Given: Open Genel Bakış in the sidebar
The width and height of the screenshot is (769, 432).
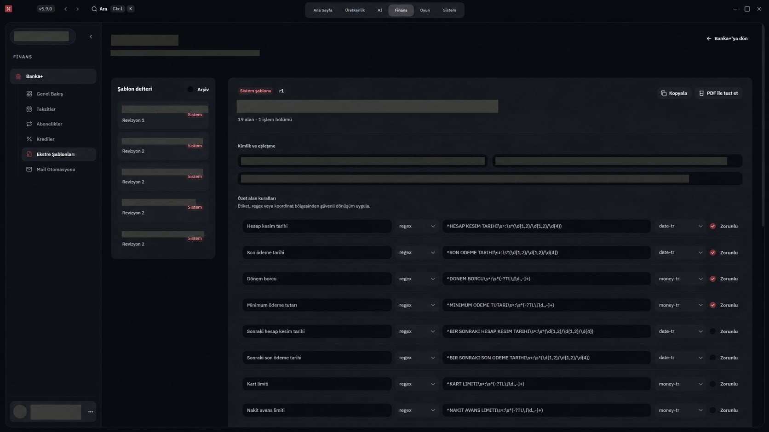Looking at the screenshot, I should [59, 94].
